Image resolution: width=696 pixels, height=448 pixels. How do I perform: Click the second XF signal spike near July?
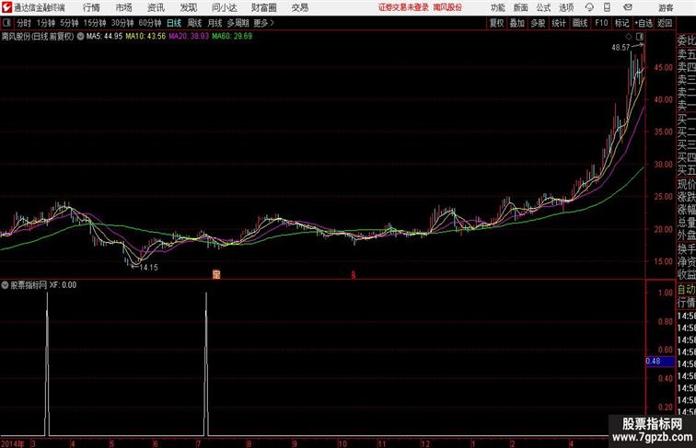point(206,363)
